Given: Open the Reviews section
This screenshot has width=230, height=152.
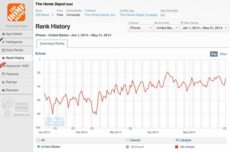Looking at the screenshot, I should [x=16, y=90].
